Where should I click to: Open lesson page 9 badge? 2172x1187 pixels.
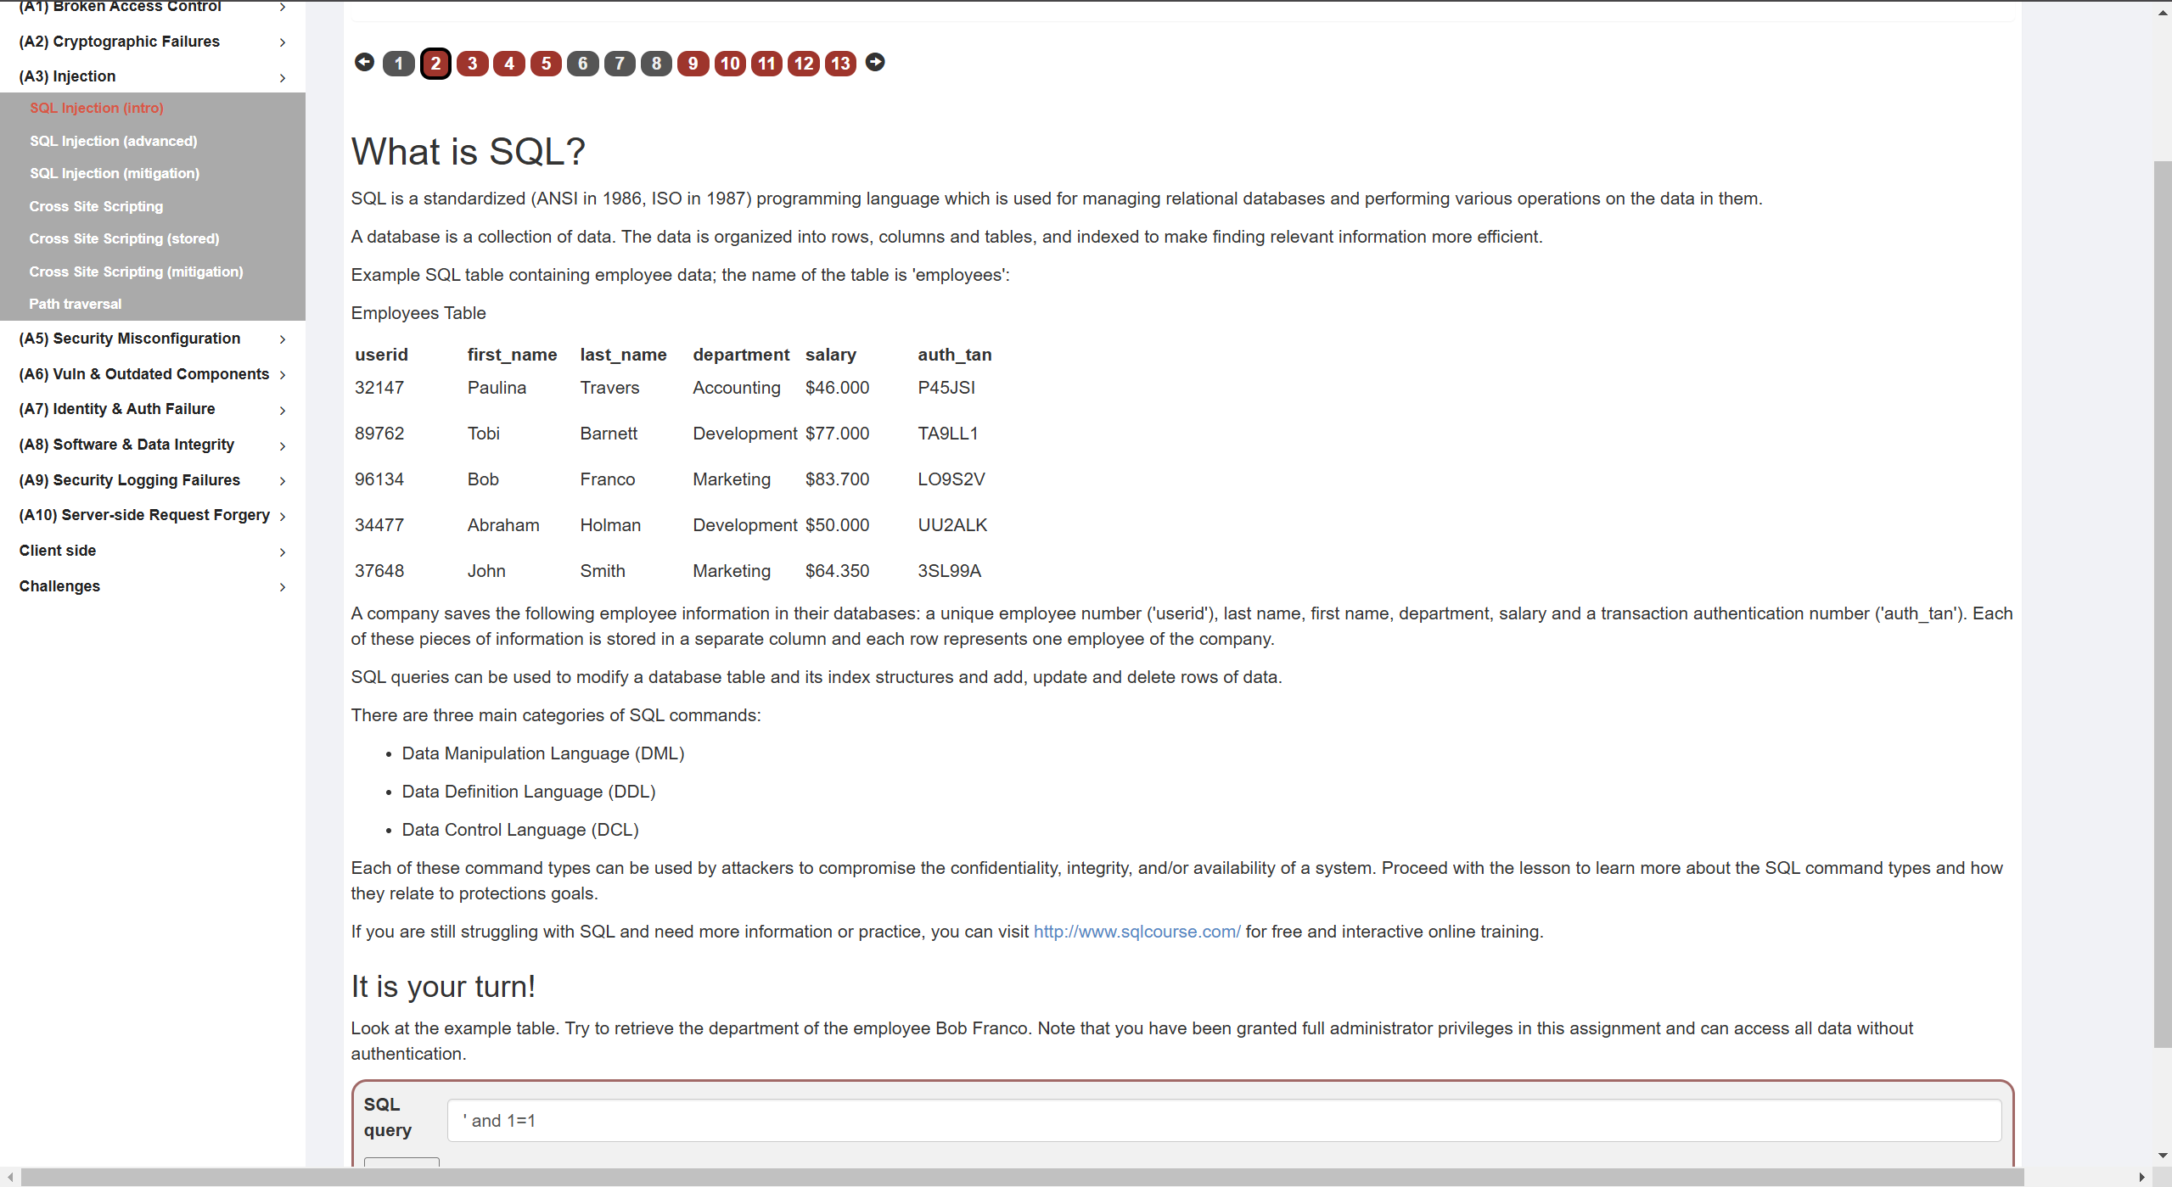tap(693, 64)
